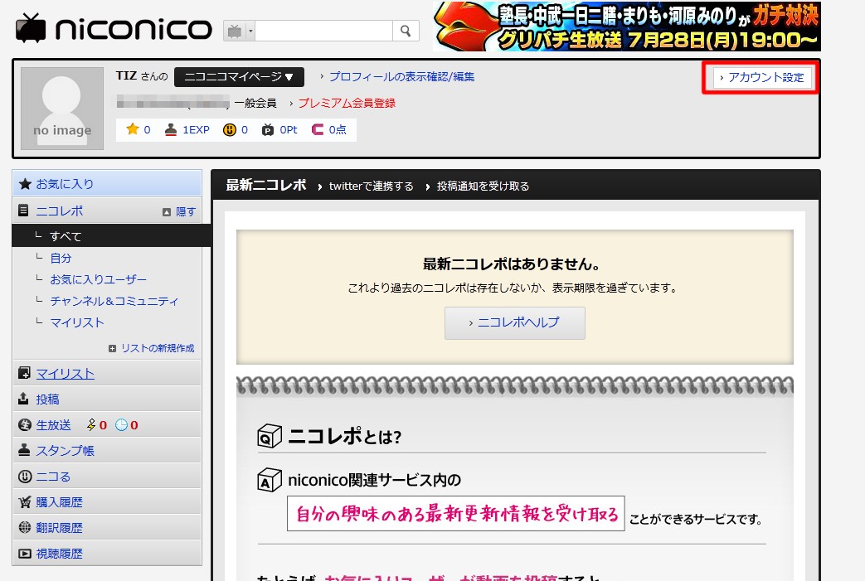The height and width of the screenshot is (581, 865).
Task: Expand the ニコニコマイページ dropdown
Action: click(x=239, y=77)
